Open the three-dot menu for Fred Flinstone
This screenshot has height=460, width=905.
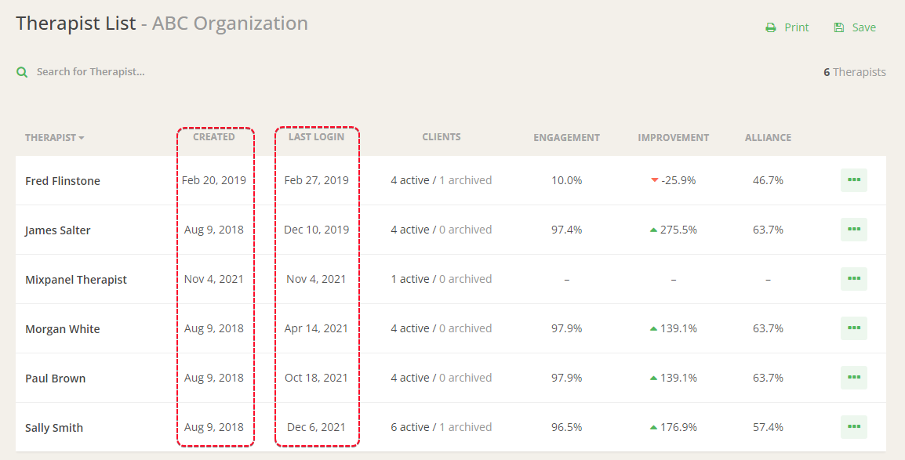click(853, 180)
